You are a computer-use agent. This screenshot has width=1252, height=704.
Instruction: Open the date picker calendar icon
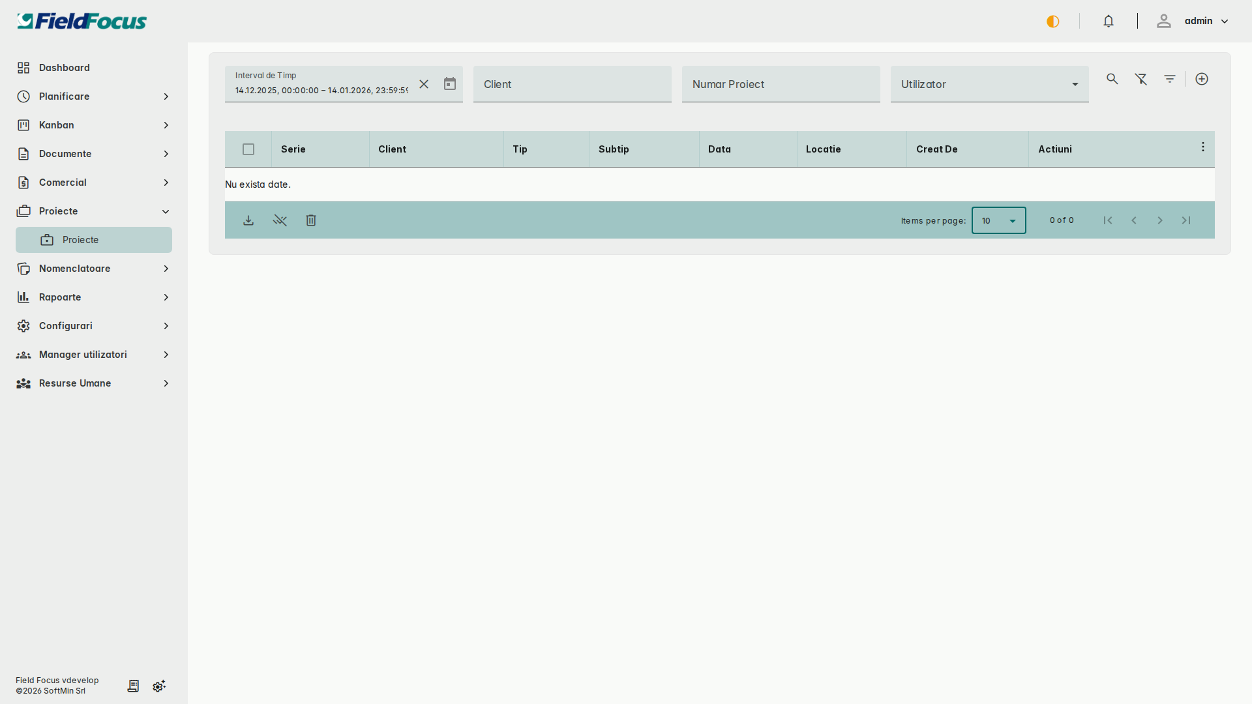pos(449,84)
